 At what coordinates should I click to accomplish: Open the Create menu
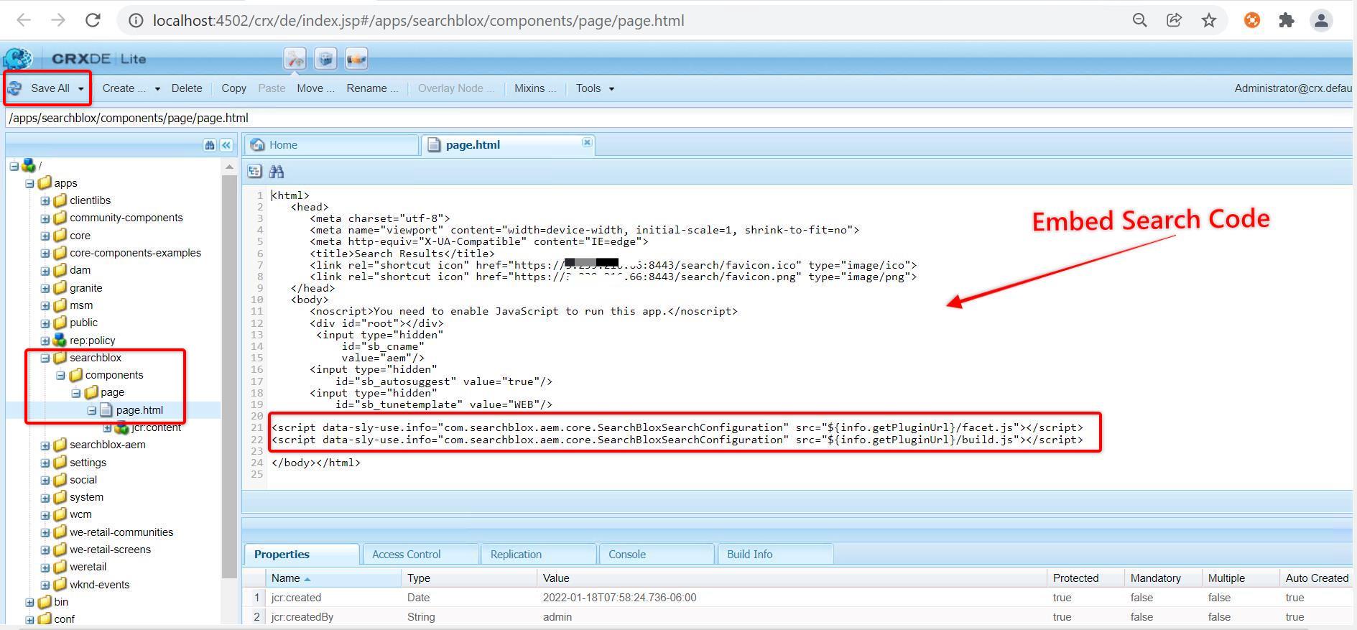(131, 88)
